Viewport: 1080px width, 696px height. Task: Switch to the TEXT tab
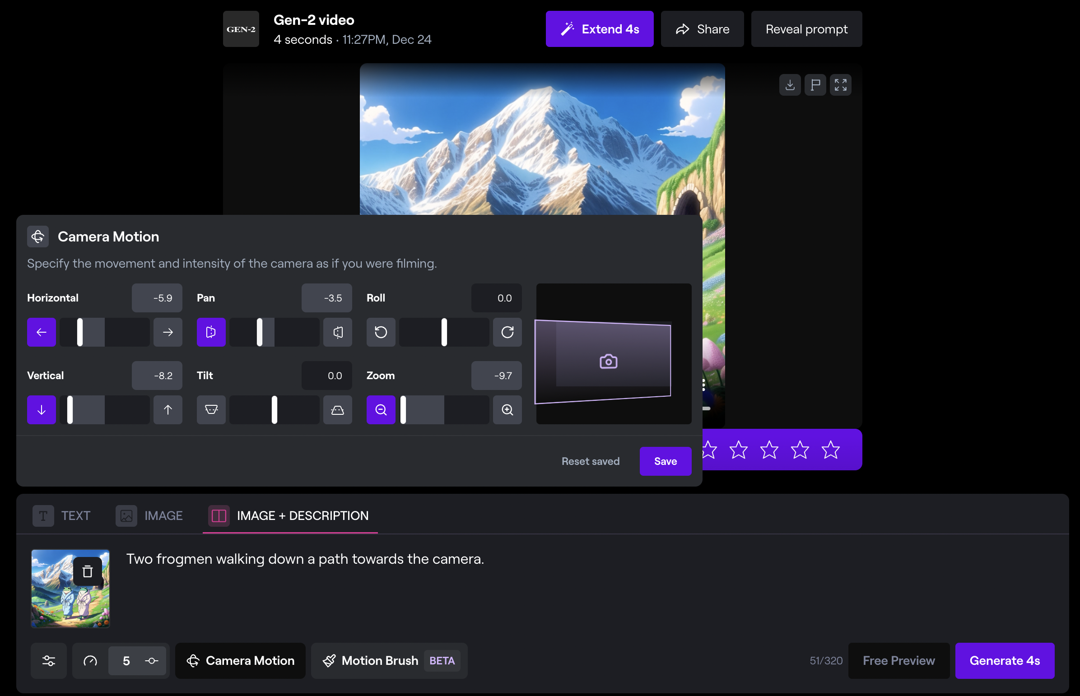tap(61, 515)
